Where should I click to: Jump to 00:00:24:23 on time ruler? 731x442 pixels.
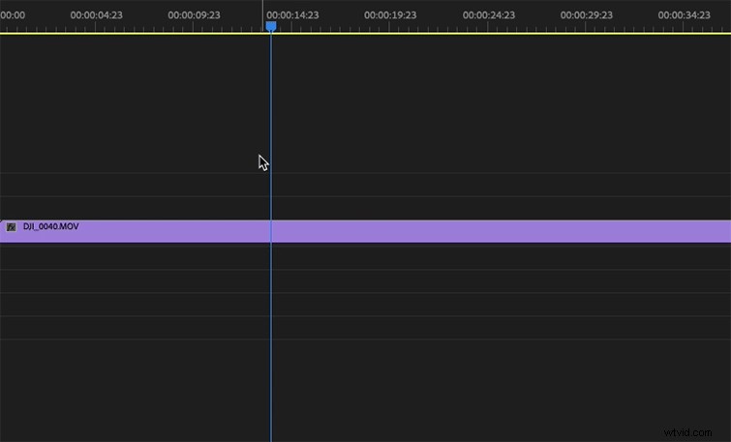[489, 15]
